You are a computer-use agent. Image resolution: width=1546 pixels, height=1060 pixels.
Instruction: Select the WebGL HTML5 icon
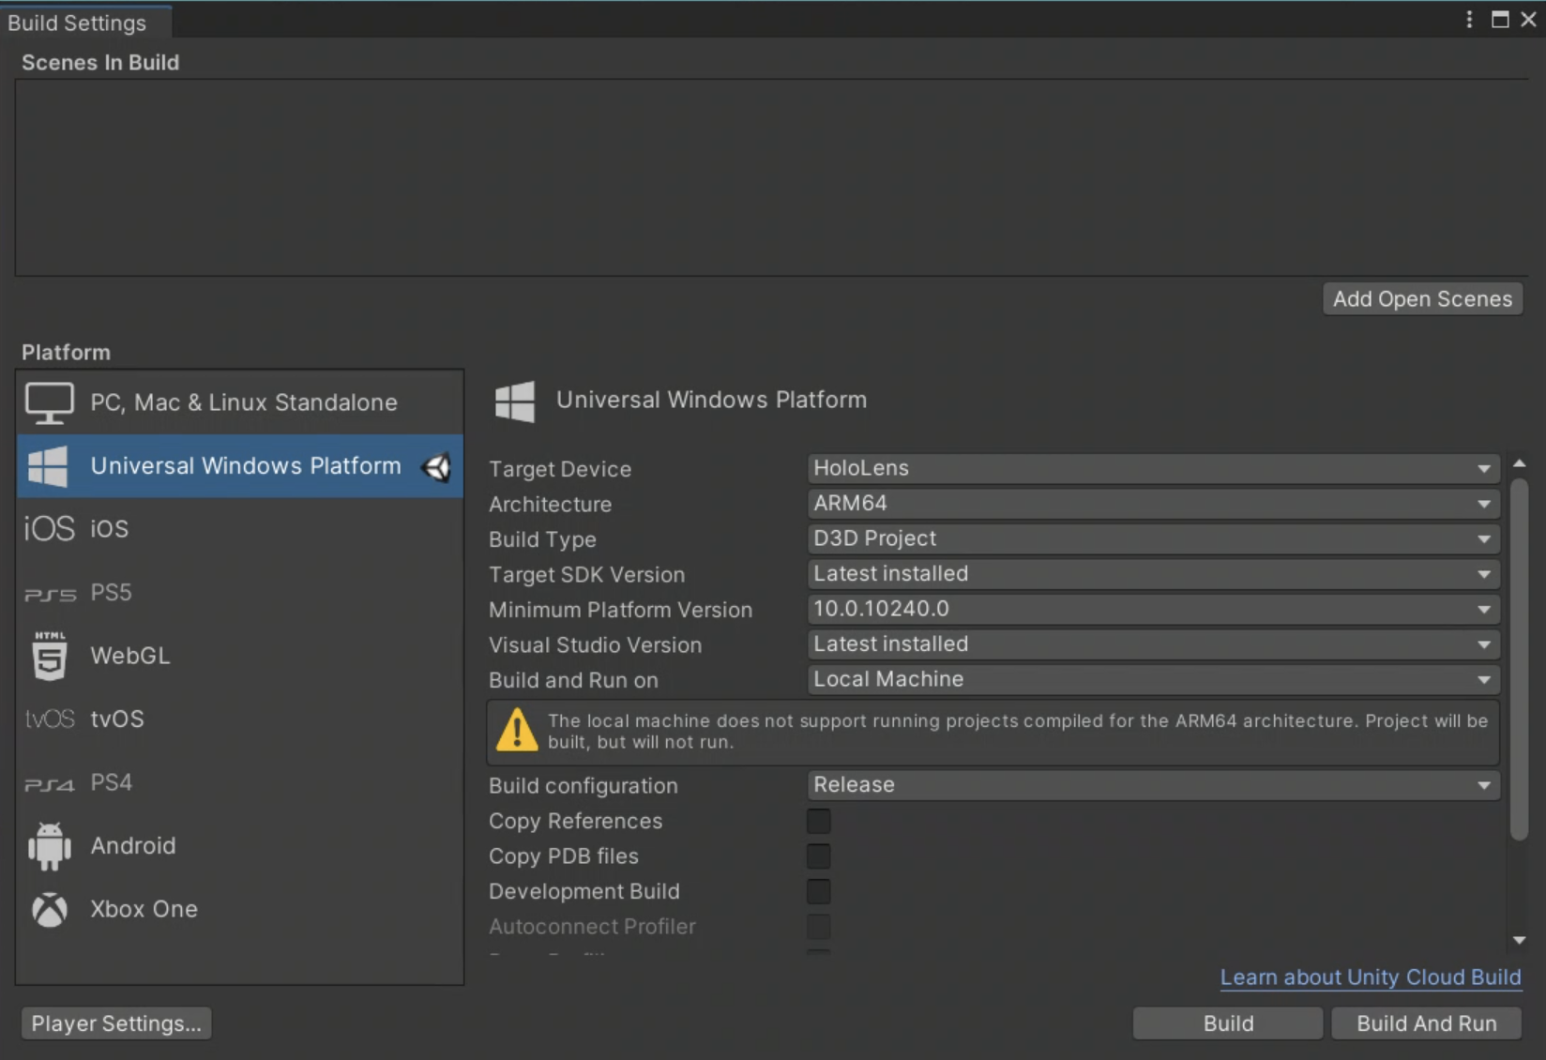[x=50, y=655]
